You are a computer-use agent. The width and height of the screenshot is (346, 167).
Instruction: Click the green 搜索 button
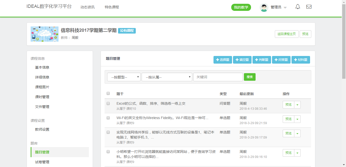tap(249, 77)
